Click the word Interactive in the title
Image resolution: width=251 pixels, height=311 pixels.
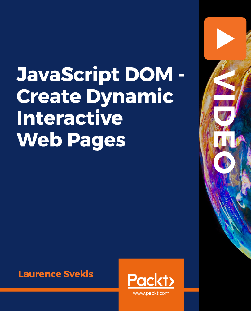[x=69, y=118]
